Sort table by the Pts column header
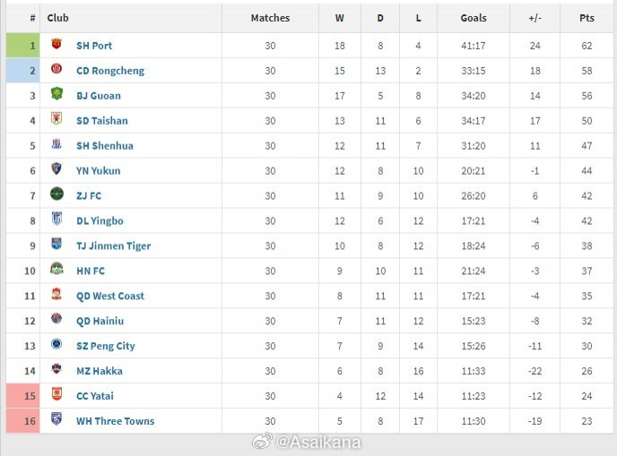This screenshot has width=617, height=456. [x=587, y=18]
